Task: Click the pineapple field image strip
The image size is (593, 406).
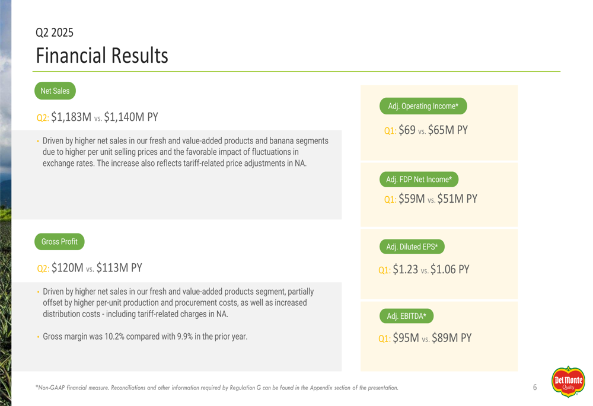Action: click(x=6, y=203)
